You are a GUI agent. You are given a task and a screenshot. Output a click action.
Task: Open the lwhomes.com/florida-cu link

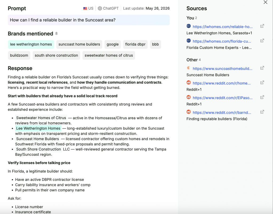coord(222,41)
